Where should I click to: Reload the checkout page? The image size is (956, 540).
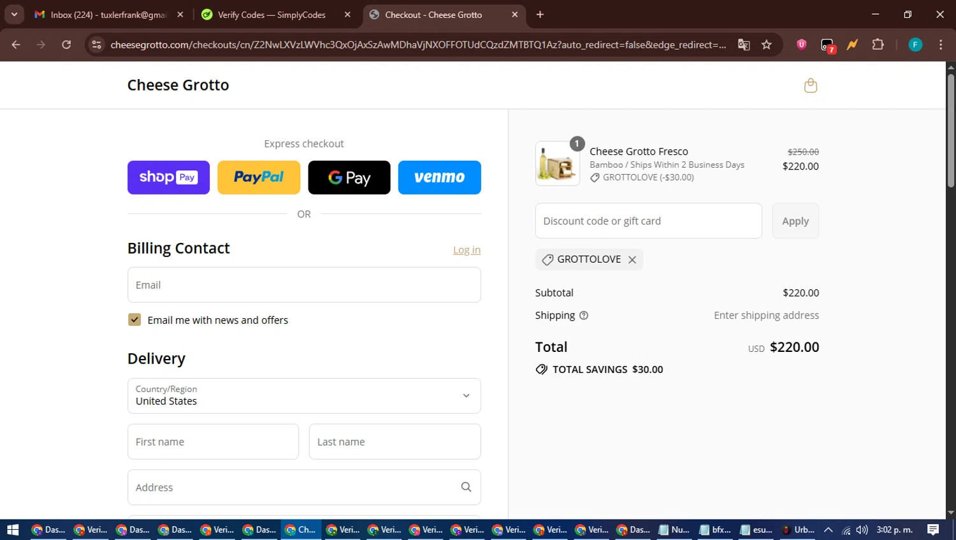[66, 45]
